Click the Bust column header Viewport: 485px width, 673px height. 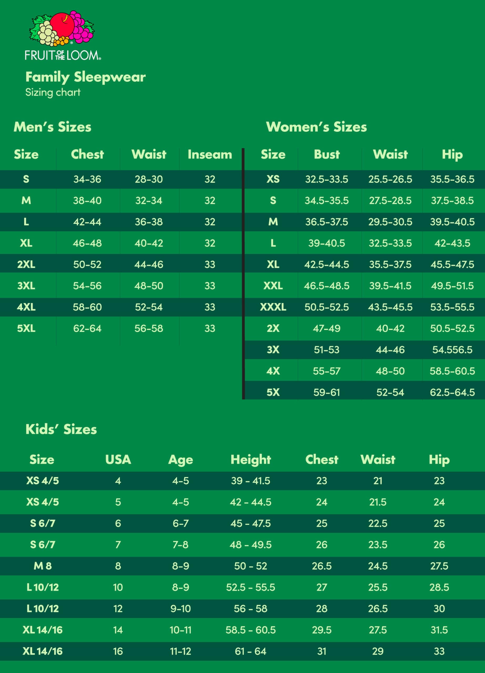click(326, 155)
